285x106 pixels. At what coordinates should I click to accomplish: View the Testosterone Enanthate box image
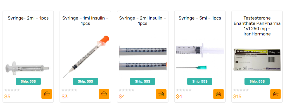(257, 60)
